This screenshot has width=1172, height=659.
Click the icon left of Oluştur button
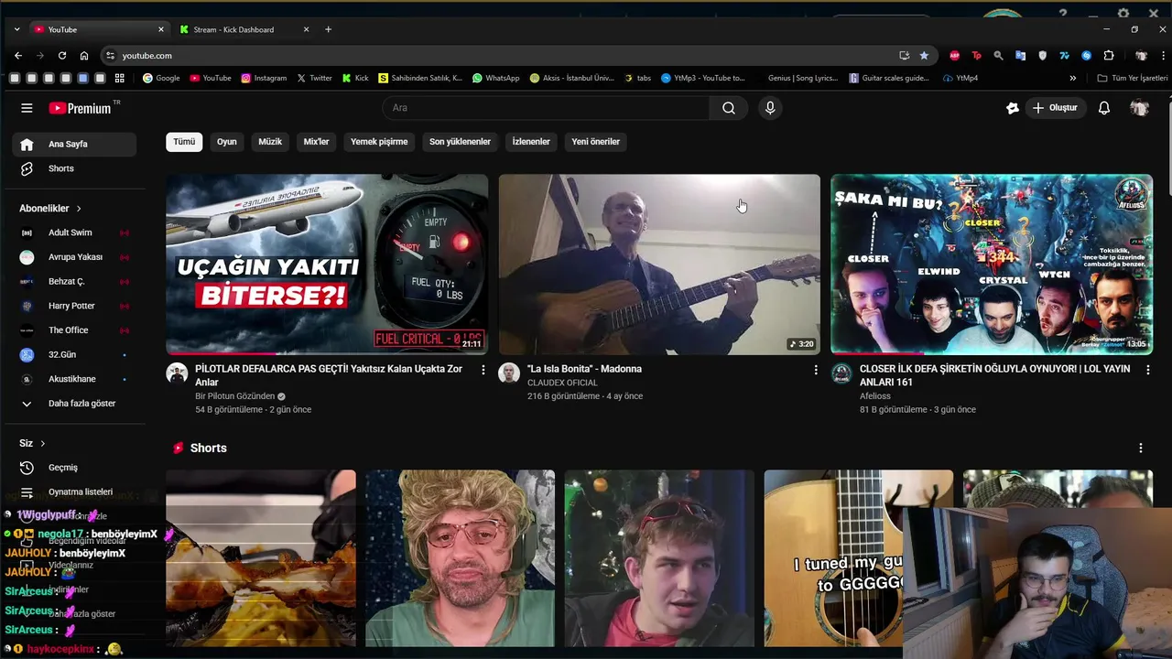[x=1012, y=108]
